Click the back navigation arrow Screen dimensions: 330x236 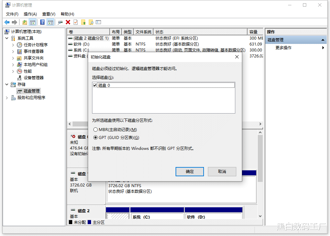(x=7, y=22)
